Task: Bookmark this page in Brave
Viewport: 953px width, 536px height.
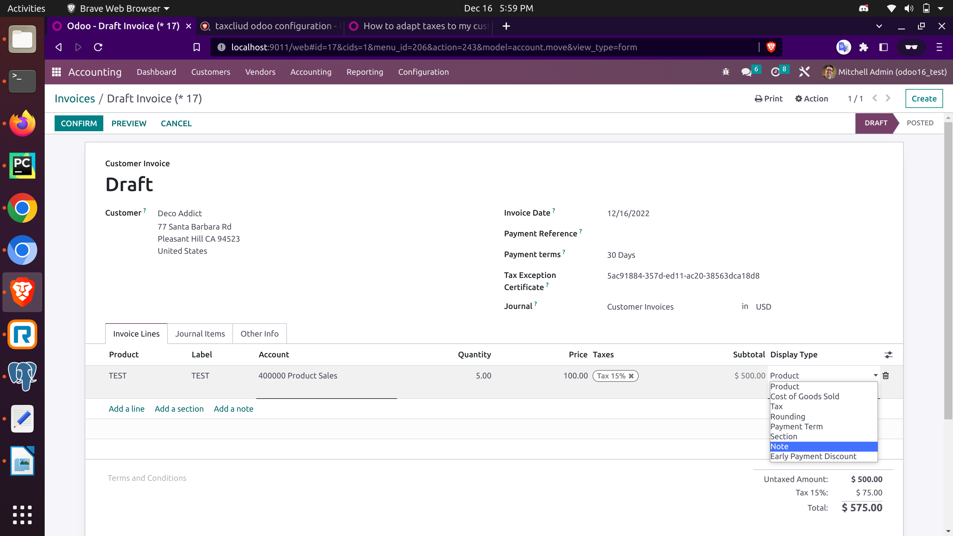Action: [x=196, y=47]
